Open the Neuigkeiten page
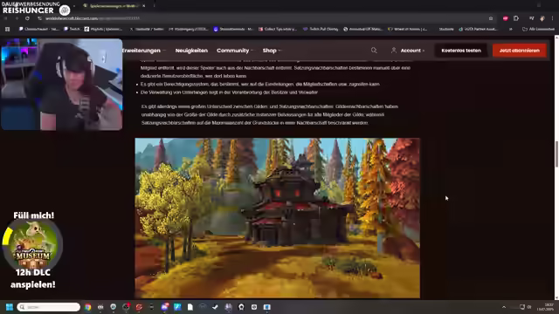 [191, 51]
